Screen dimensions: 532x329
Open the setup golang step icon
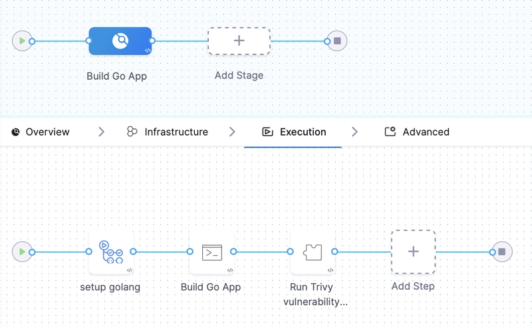pyautogui.click(x=111, y=252)
